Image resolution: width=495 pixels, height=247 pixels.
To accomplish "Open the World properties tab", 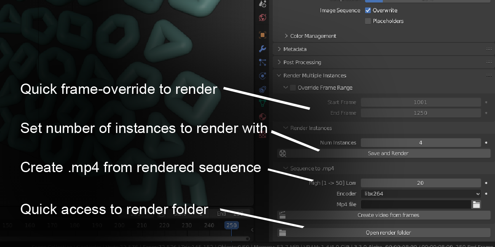I will tap(262, 18).
